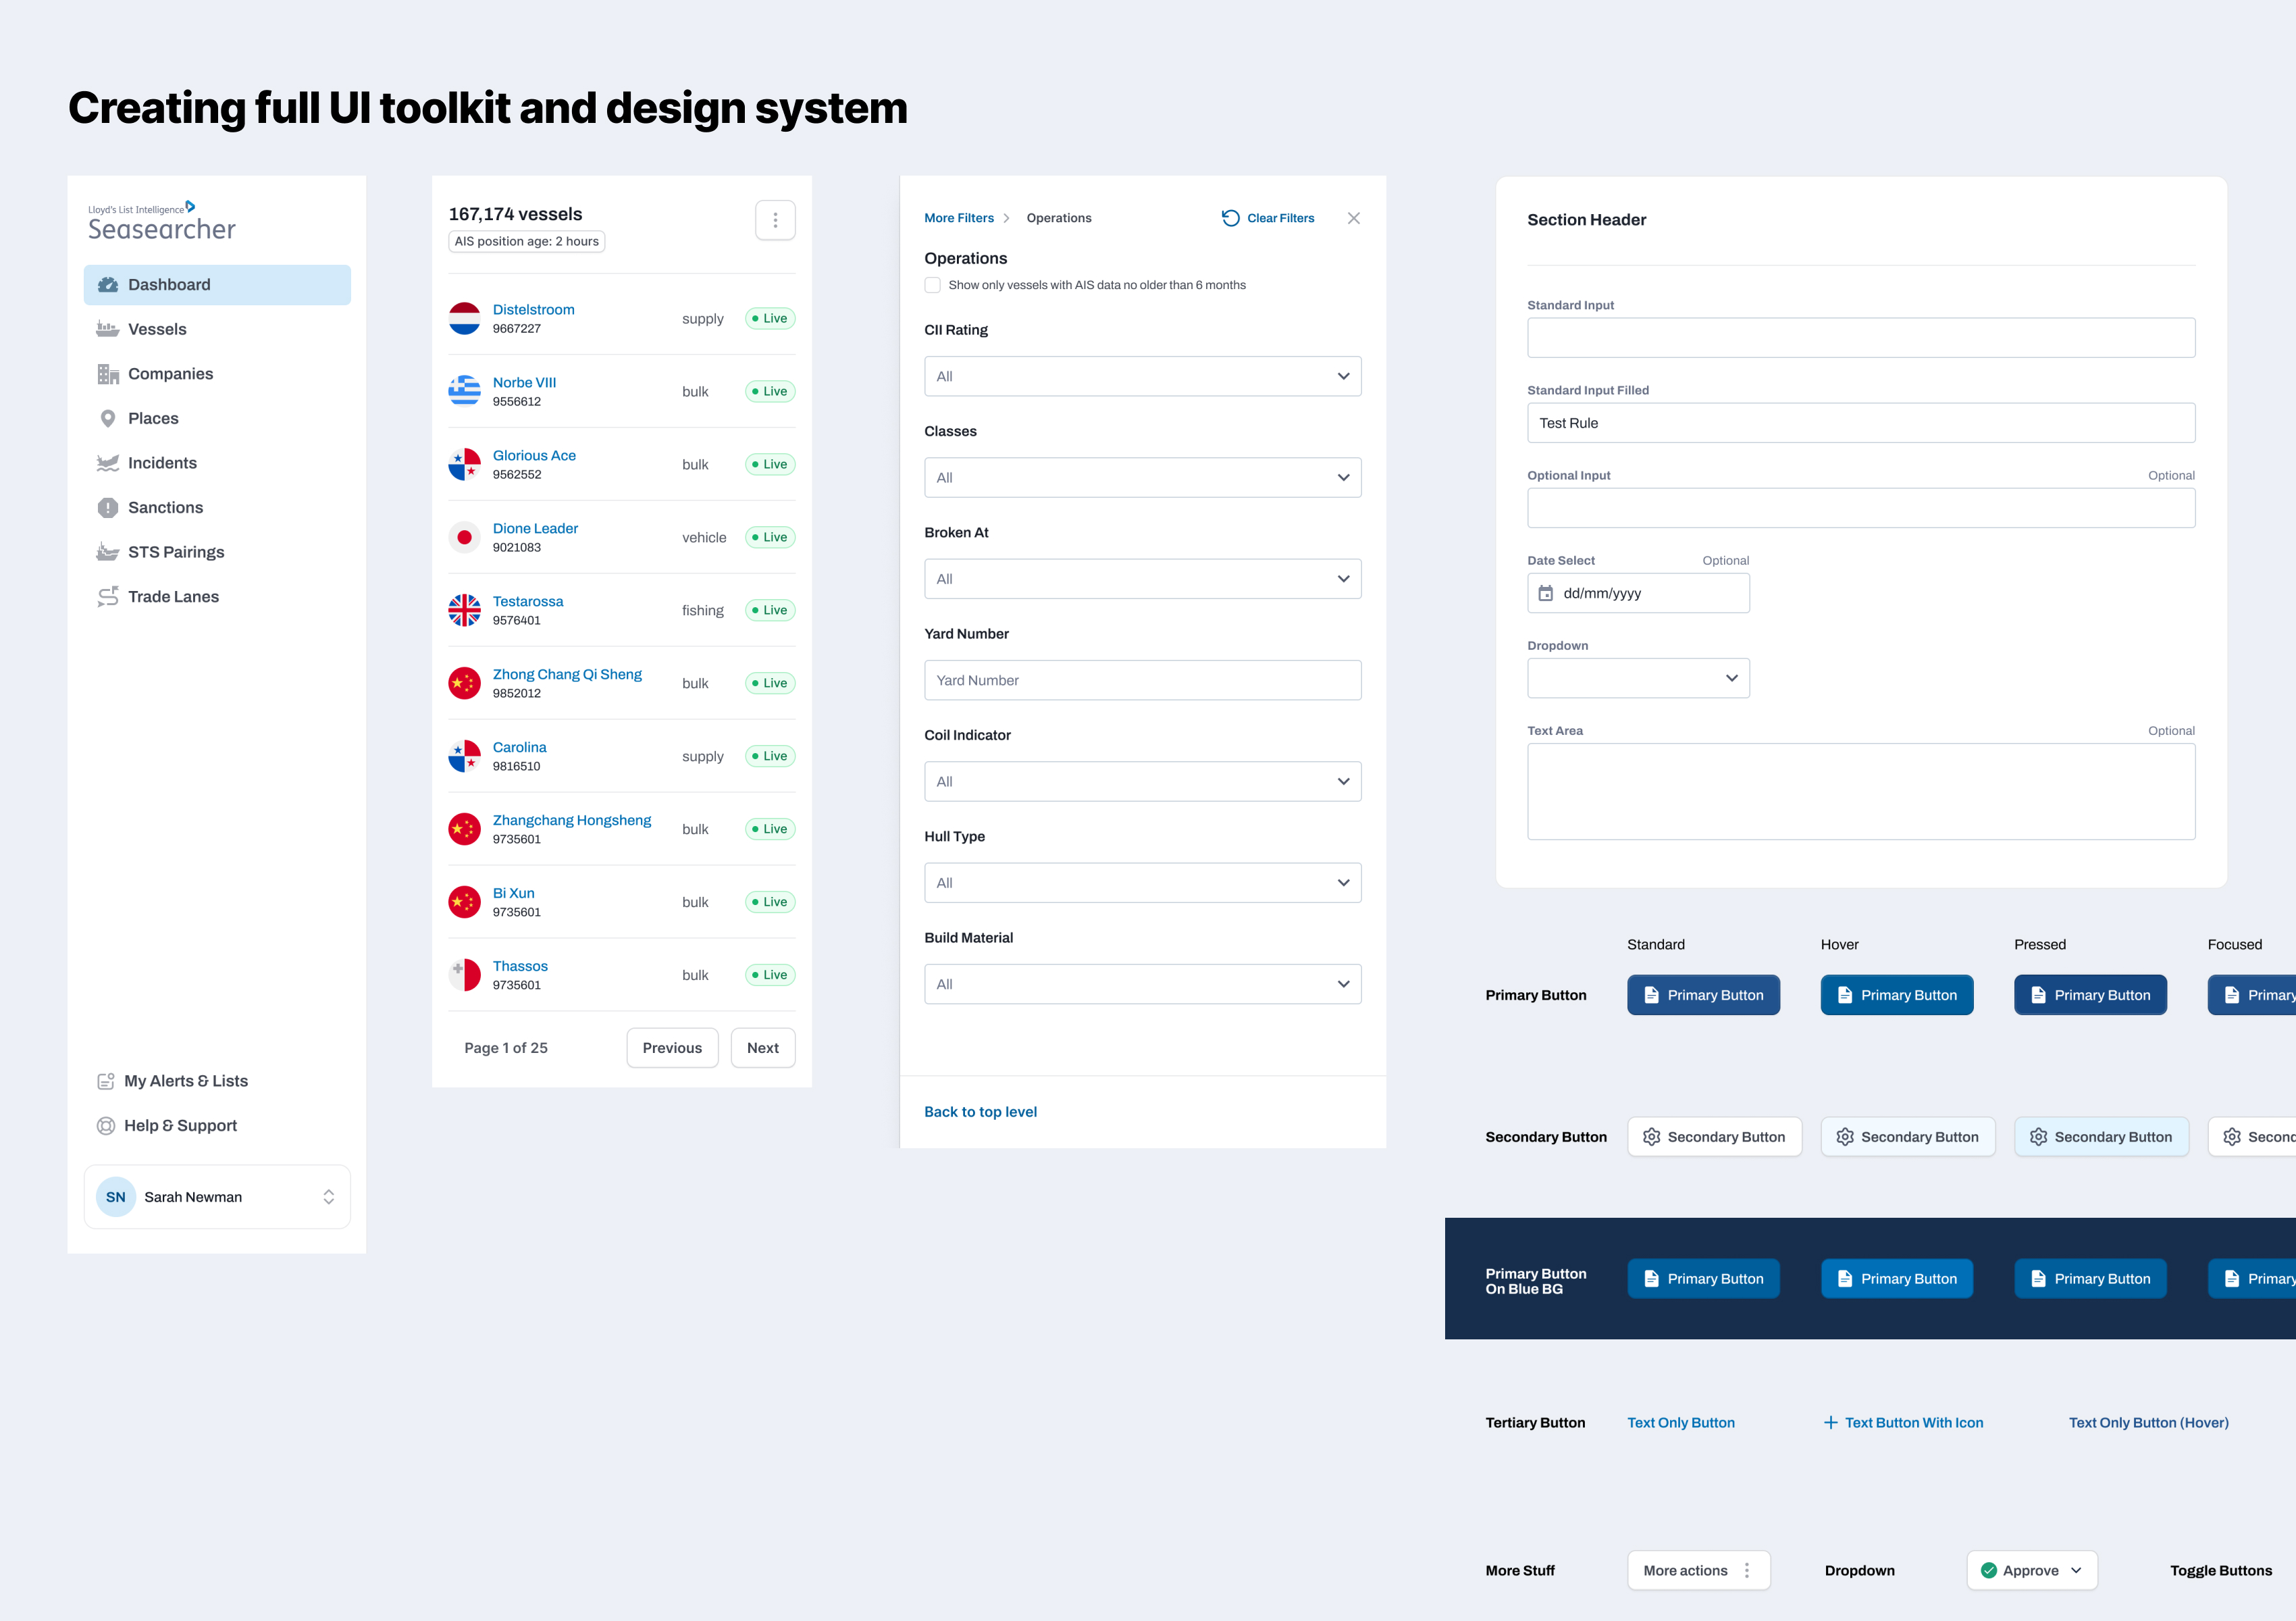Open the STS Pairings menu item
The height and width of the screenshot is (1621, 2296).
[x=176, y=552]
